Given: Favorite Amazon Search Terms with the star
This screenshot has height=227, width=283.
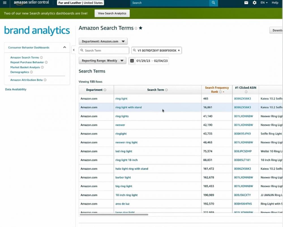Looking at the screenshot, I should point(141,28).
